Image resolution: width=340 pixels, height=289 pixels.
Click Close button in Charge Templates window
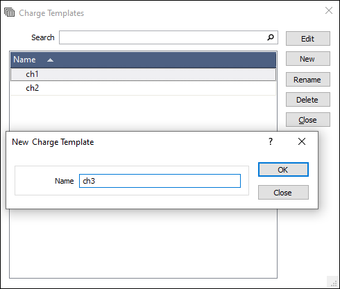pos(308,120)
